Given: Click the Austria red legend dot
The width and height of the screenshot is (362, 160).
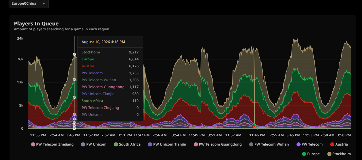Looking at the screenshot, I should [x=332, y=144].
